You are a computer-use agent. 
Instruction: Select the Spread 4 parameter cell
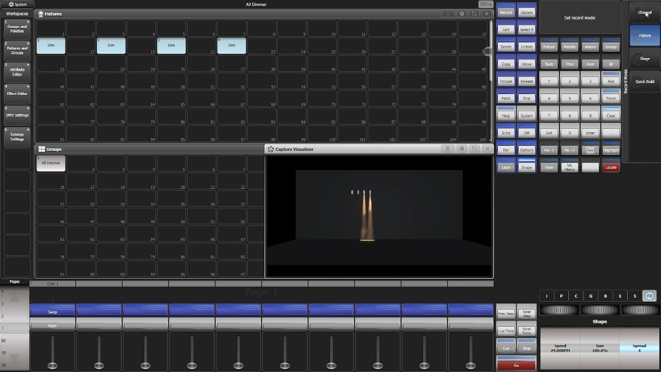tap(639, 348)
